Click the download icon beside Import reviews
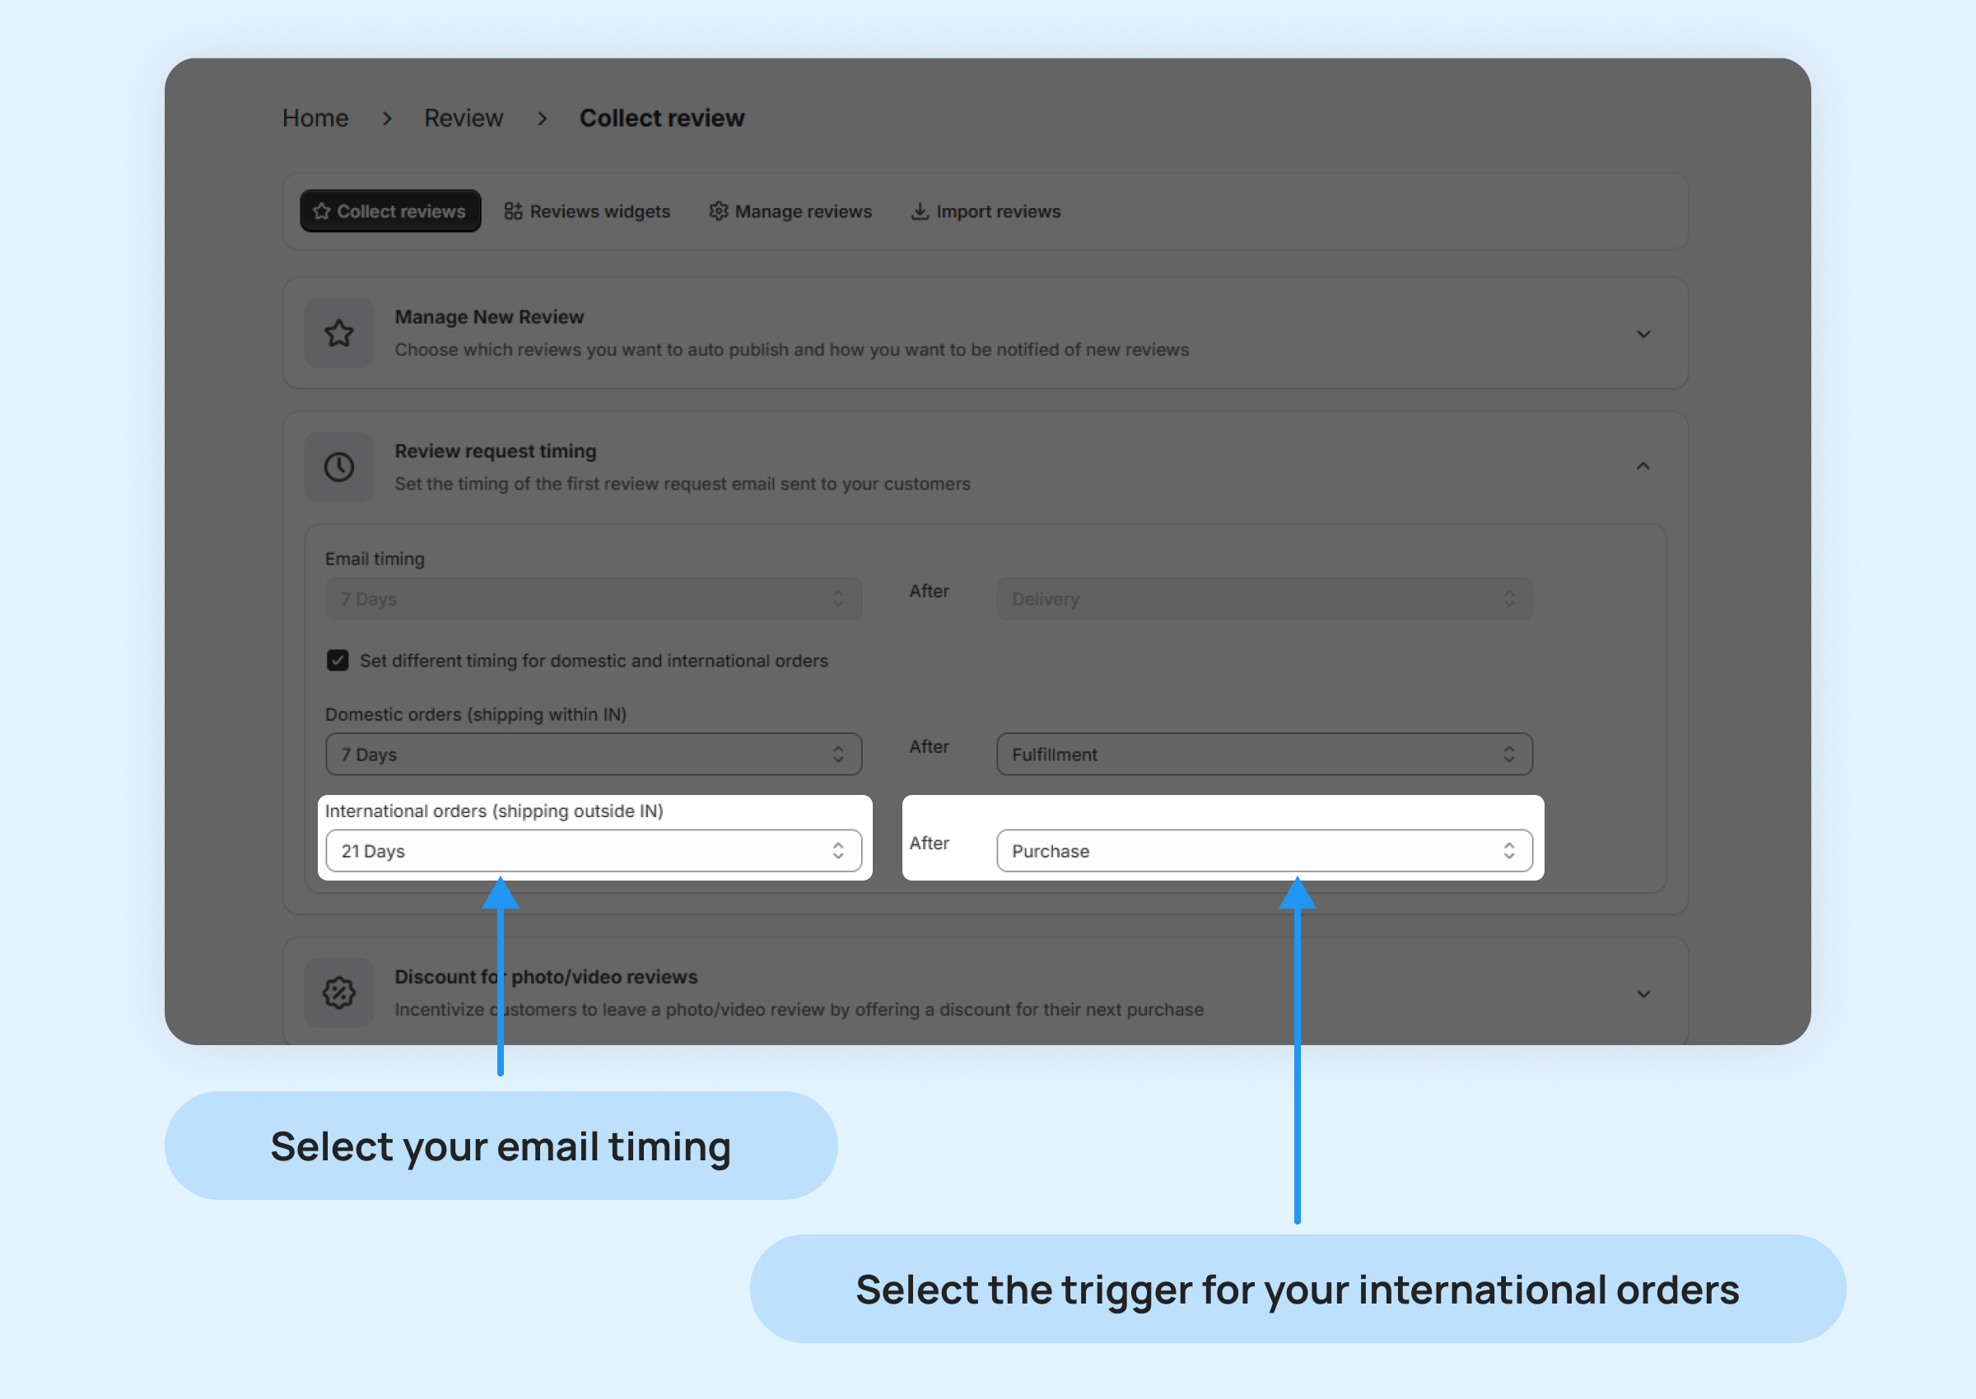 click(x=920, y=211)
